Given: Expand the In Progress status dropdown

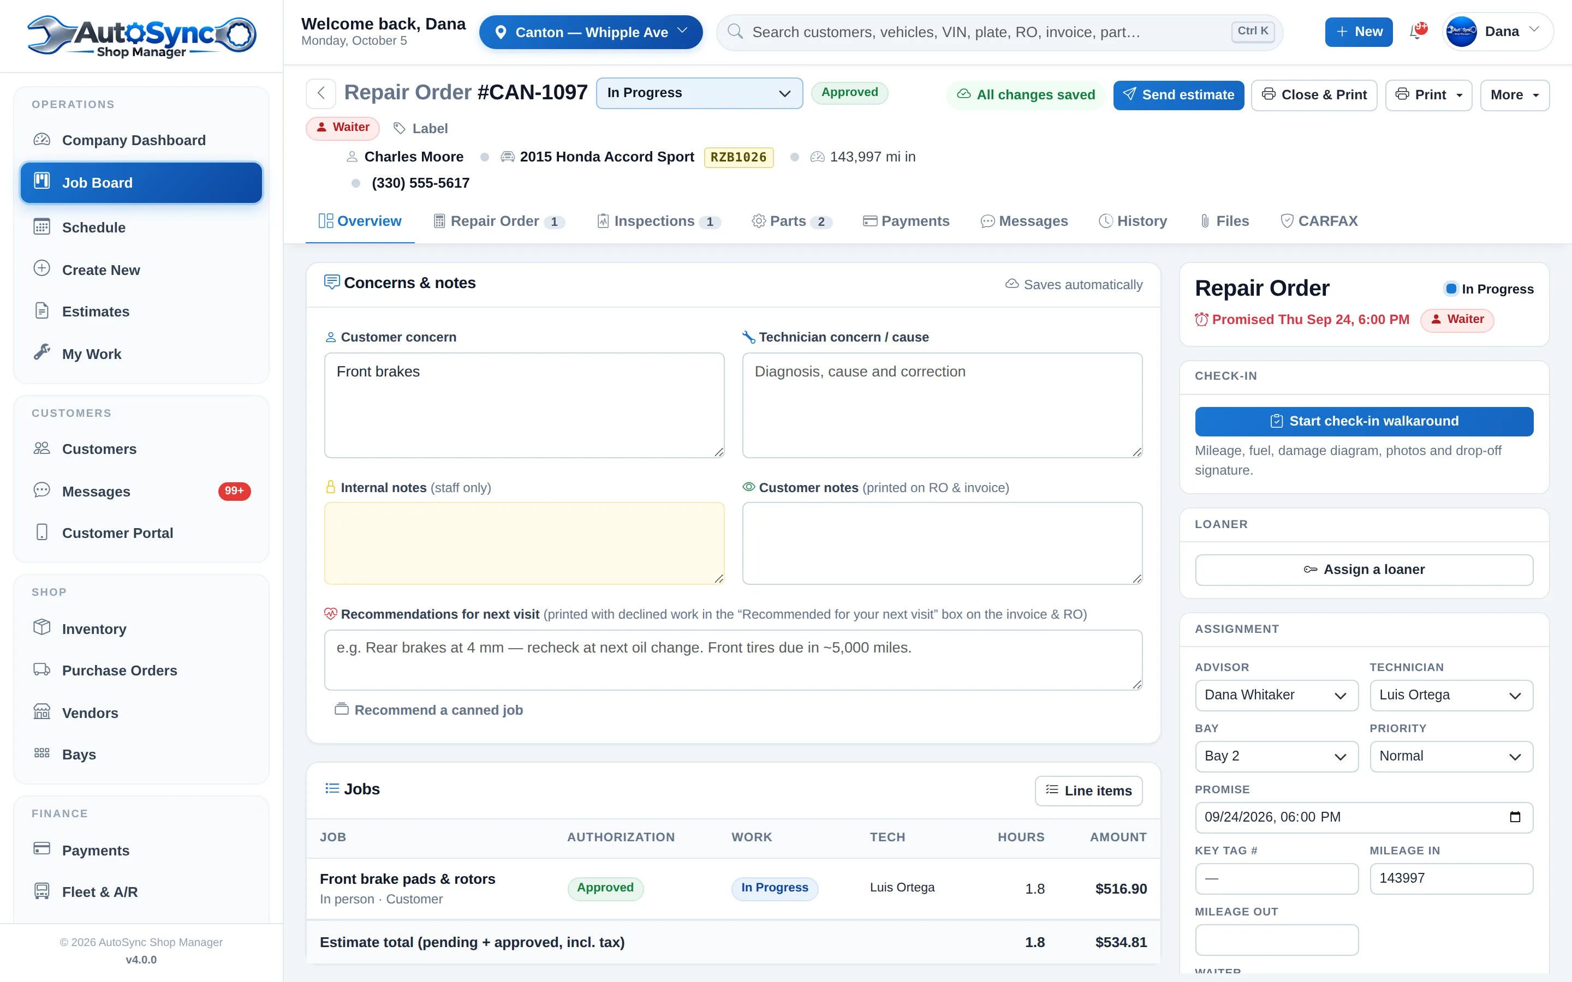Looking at the screenshot, I should coord(699,93).
